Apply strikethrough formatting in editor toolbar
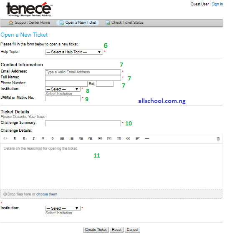The image size is (227, 238). (53, 138)
